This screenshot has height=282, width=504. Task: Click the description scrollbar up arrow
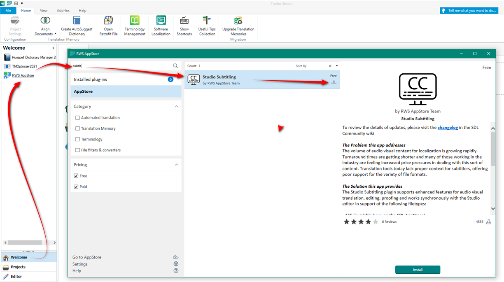pos(493,128)
